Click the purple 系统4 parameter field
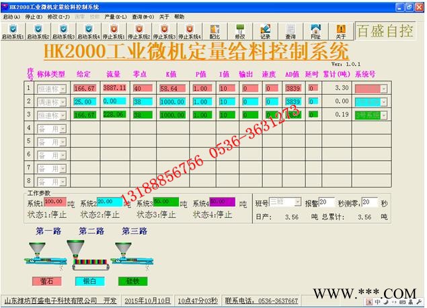 (x=223, y=202)
